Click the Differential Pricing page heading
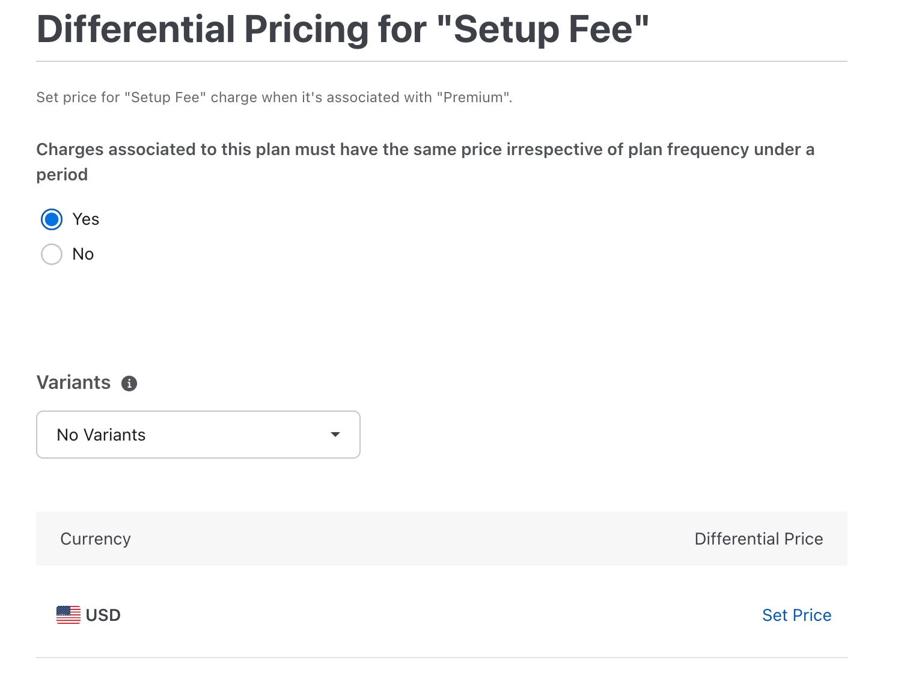The image size is (904, 678). (x=343, y=29)
